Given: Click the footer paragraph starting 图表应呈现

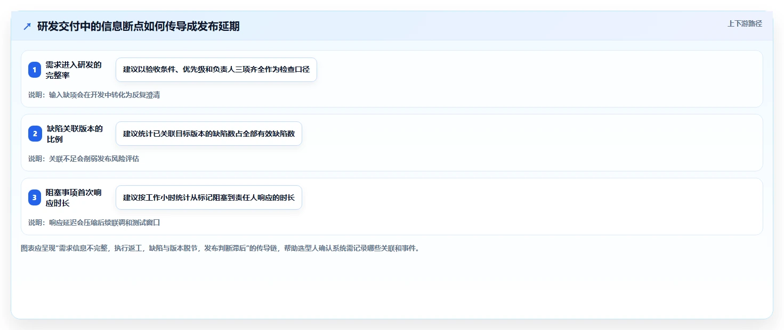Looking at the screenshot, I should [x=220, y=248].
